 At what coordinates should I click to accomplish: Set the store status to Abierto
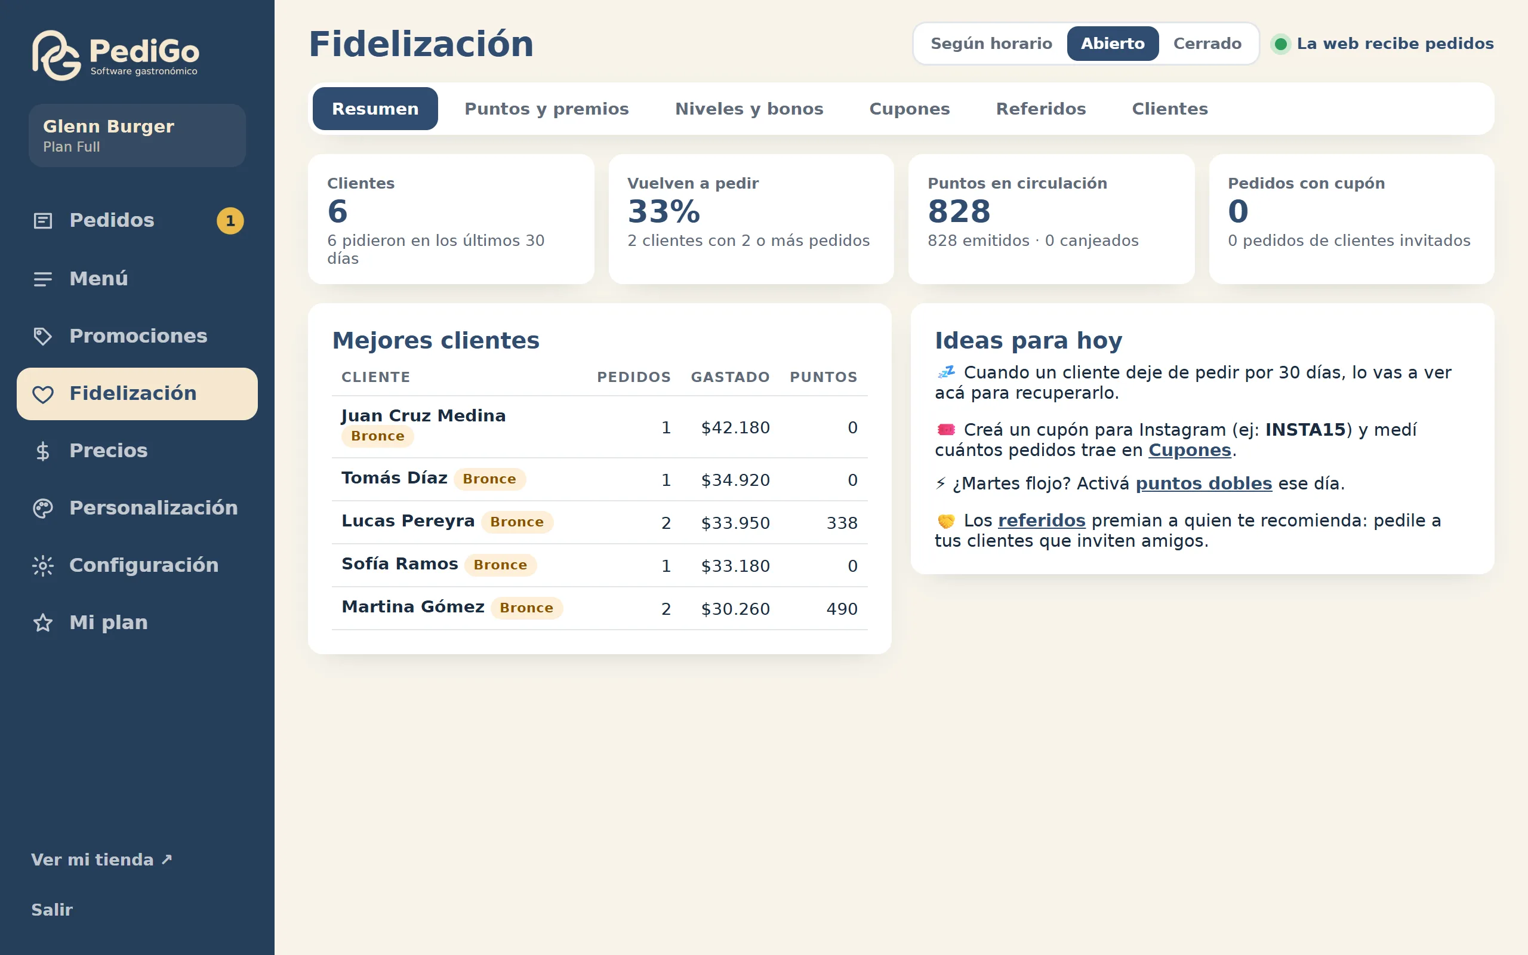click(1113, 44)
